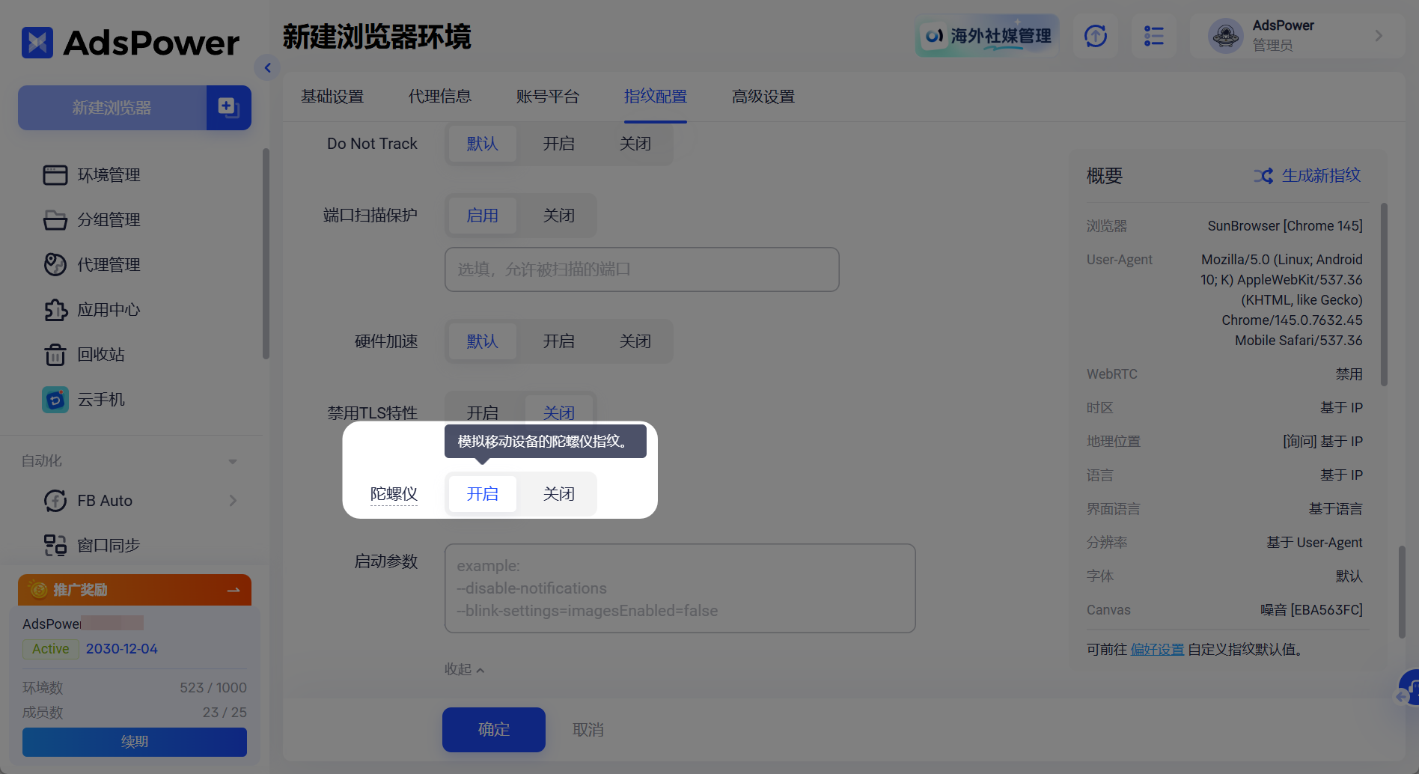Click the AdsPower user avatar

(1226, 36)
